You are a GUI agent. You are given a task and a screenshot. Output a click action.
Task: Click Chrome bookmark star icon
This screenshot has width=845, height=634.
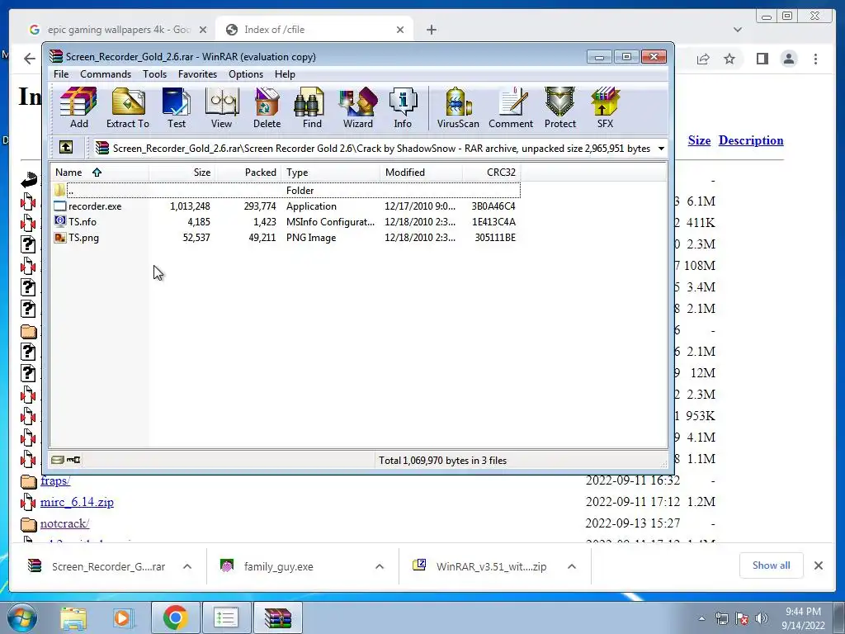pyautogui.click(x=729, y=59)
